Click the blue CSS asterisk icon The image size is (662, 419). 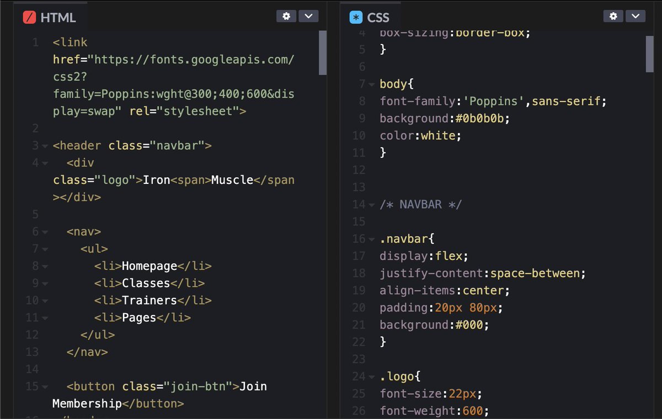(x=356, y=18)
